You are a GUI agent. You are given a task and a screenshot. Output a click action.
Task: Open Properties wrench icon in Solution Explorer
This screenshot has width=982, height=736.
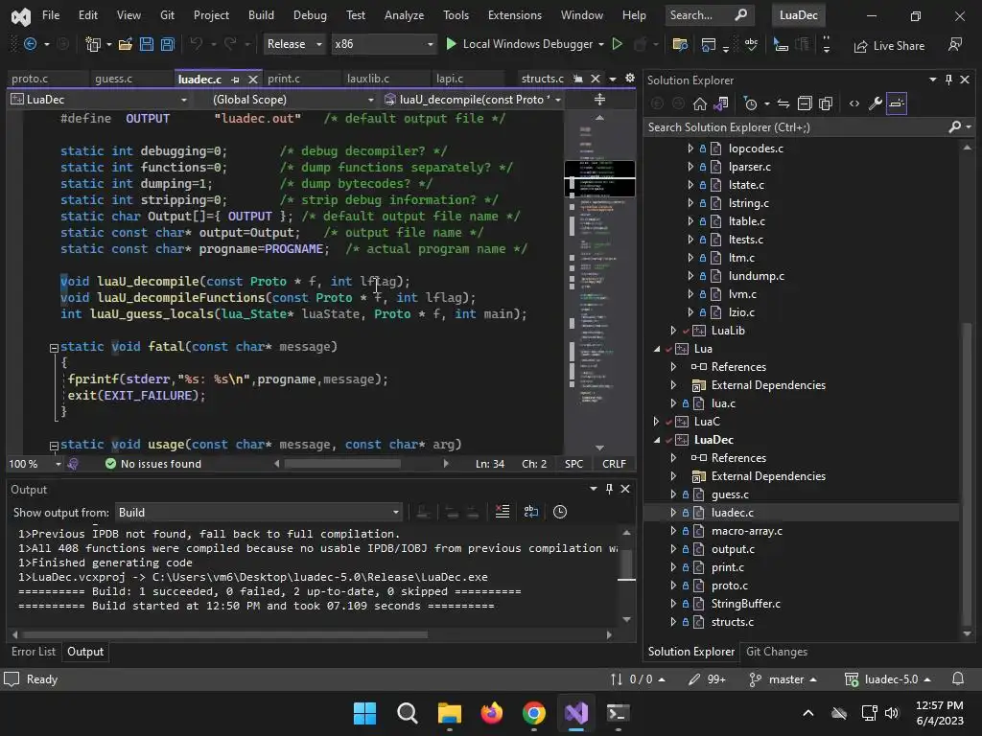click(x=876, y=103)
